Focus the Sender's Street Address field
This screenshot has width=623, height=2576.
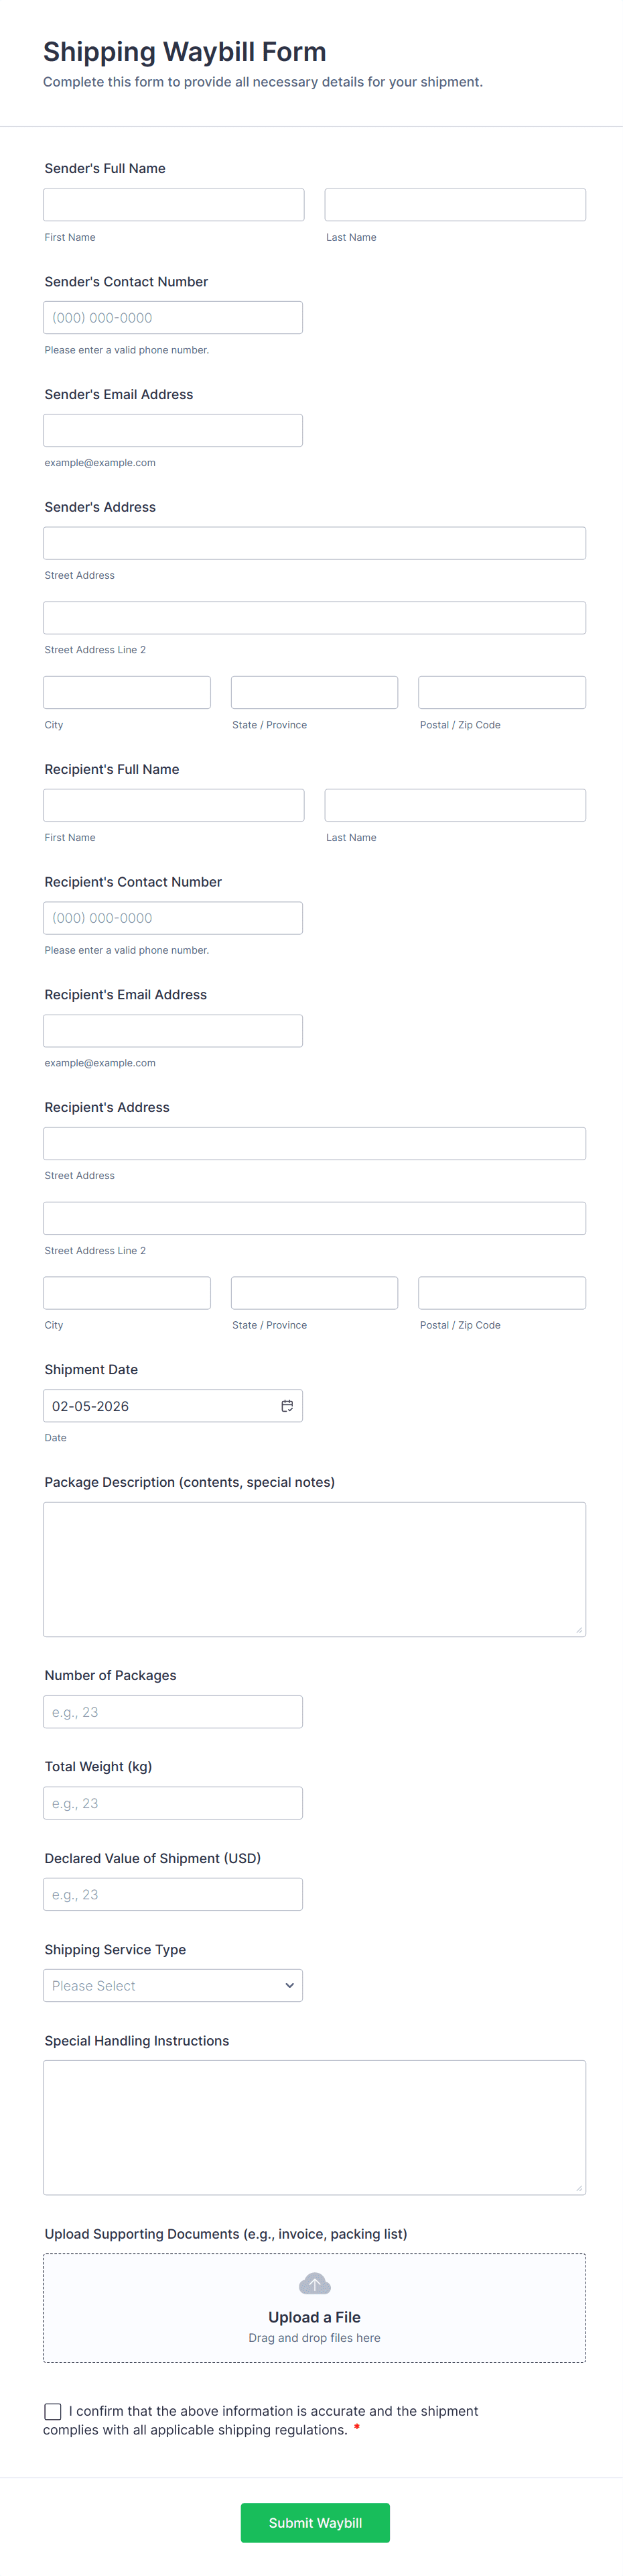coord(314,543)
